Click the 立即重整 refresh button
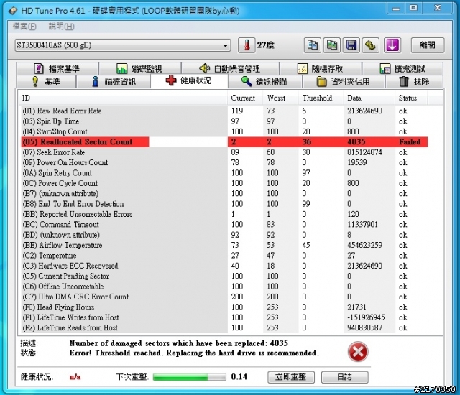The height and width of the screenshot is (395, 460). tap(290, 377)
